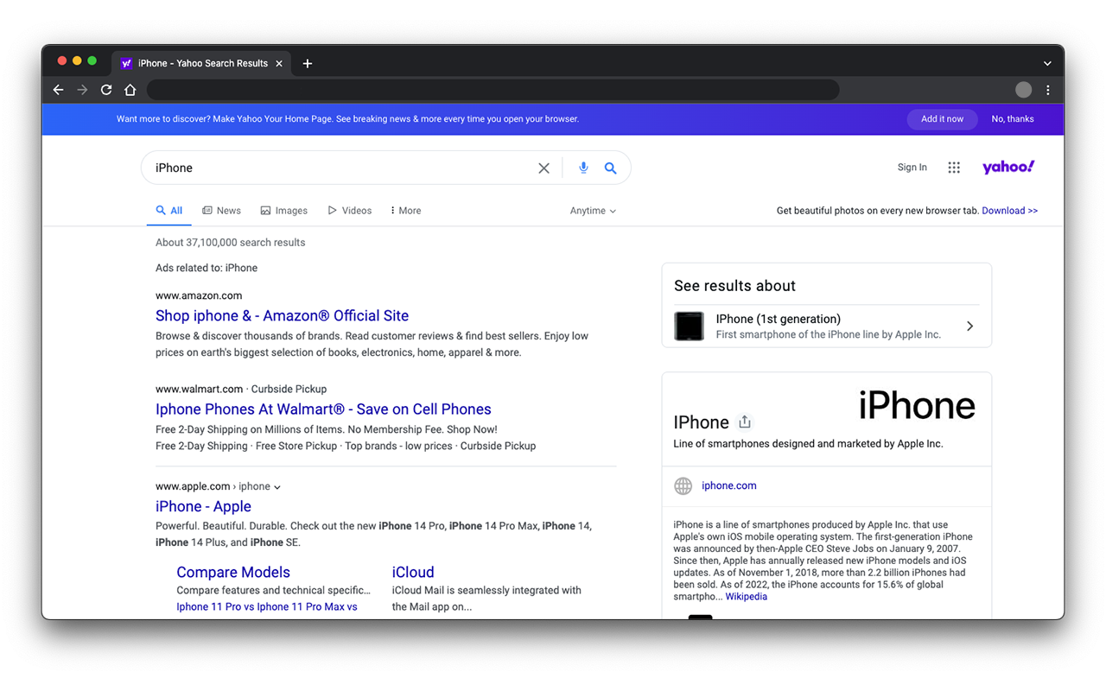Click the browser home icon
1106x691 pixels.
(130, 90)
